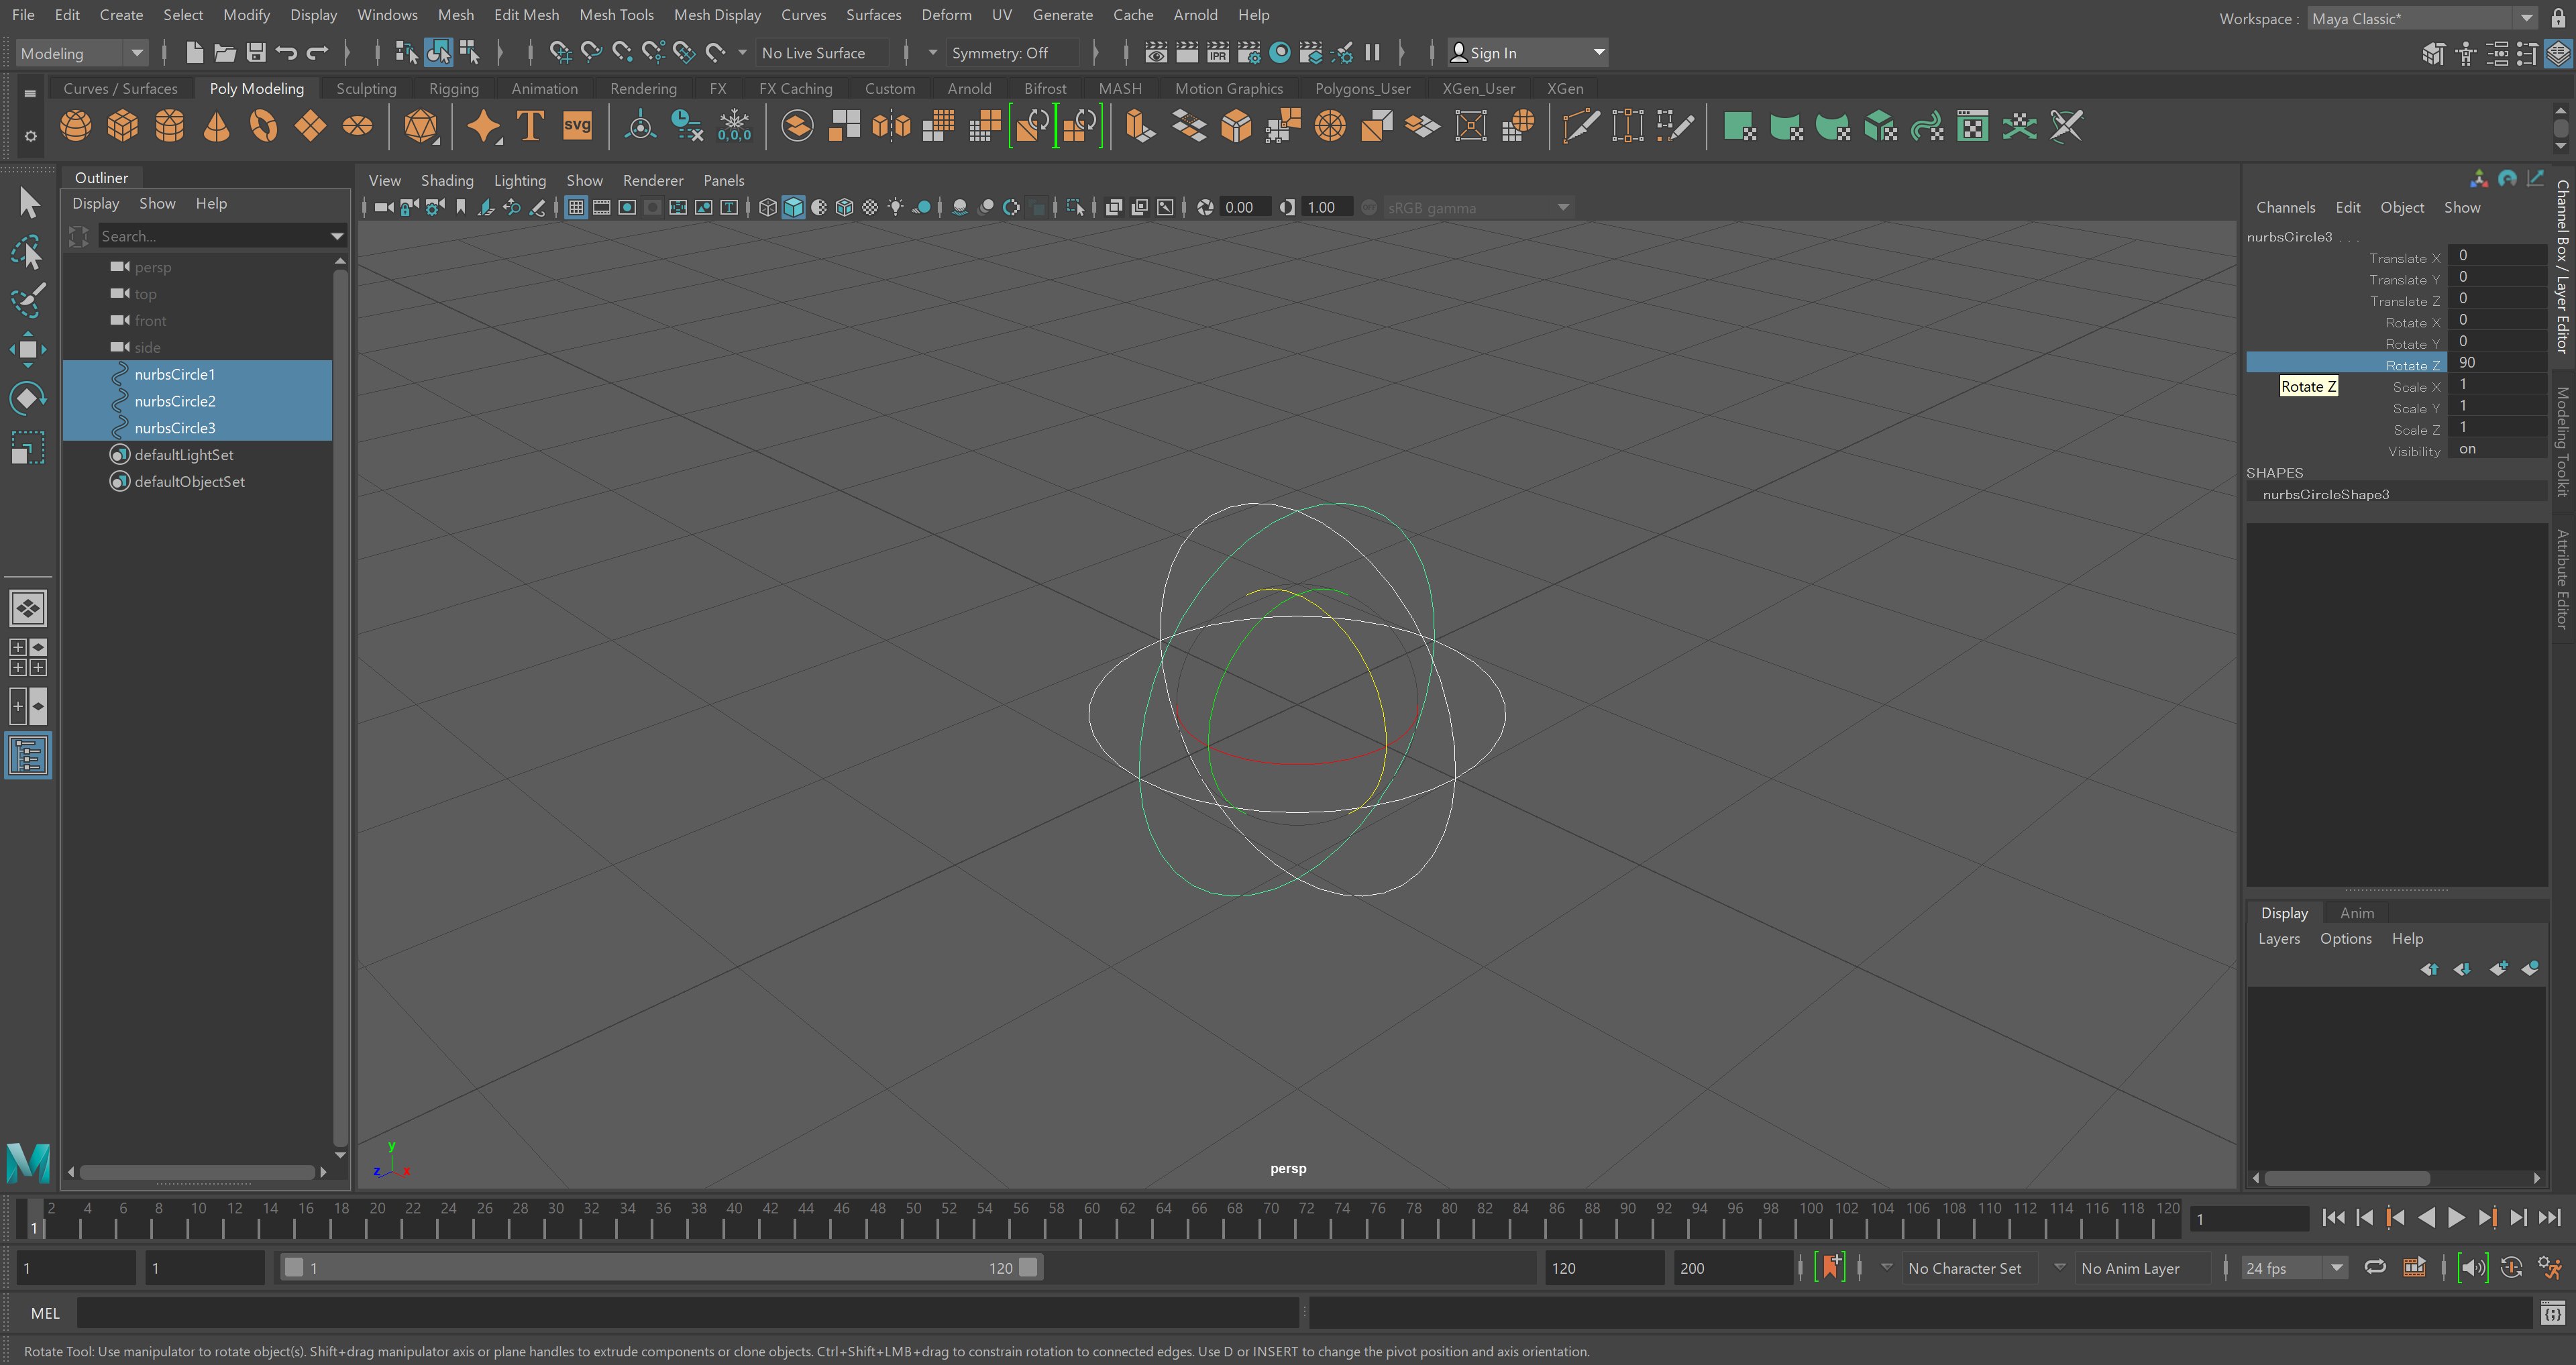
Task: Click the Save scene icon
Action: (x=256, y=53)
